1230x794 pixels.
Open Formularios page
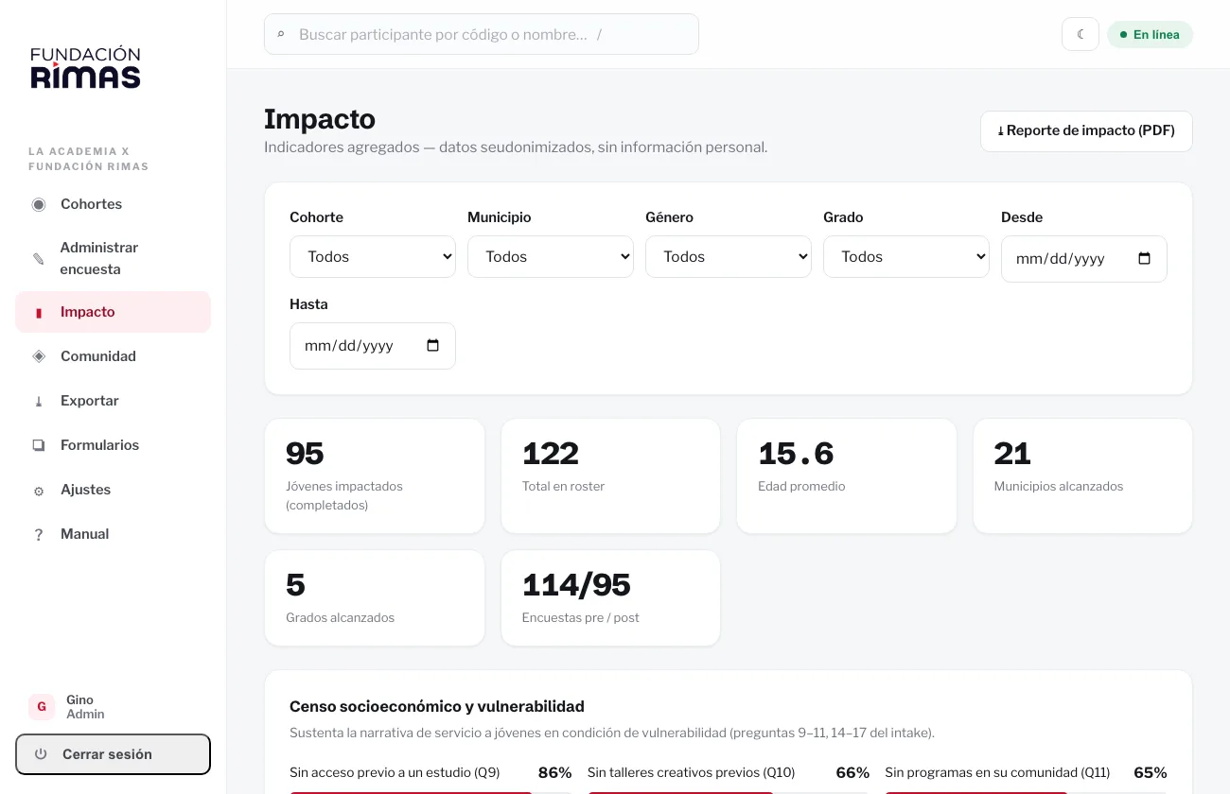click(113, 445)
